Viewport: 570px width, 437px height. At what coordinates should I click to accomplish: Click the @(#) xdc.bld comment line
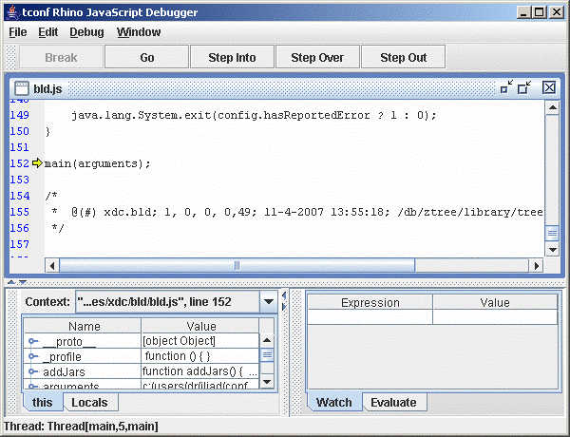[x=307, y=212]
